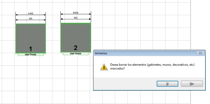Click the 600x720x580 label under cabinet 1
Image resolution: width=210 pixels, height=104 pixels.
pos(31,55)
